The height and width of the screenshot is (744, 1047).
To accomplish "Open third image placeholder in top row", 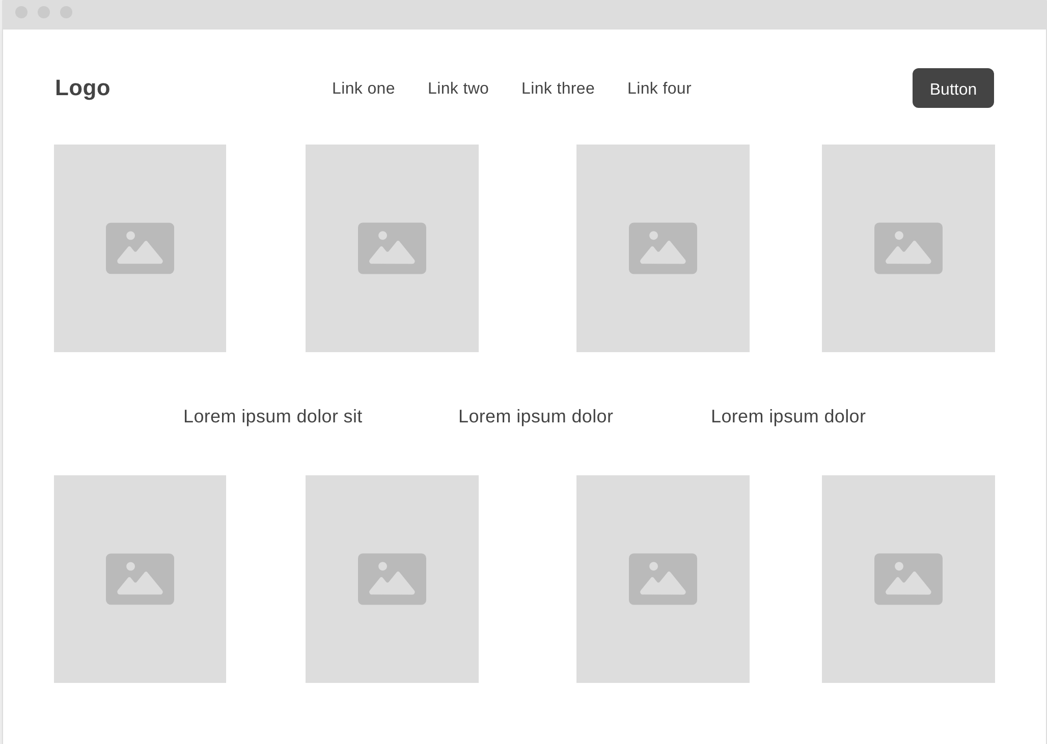I will tap(663, 248).
